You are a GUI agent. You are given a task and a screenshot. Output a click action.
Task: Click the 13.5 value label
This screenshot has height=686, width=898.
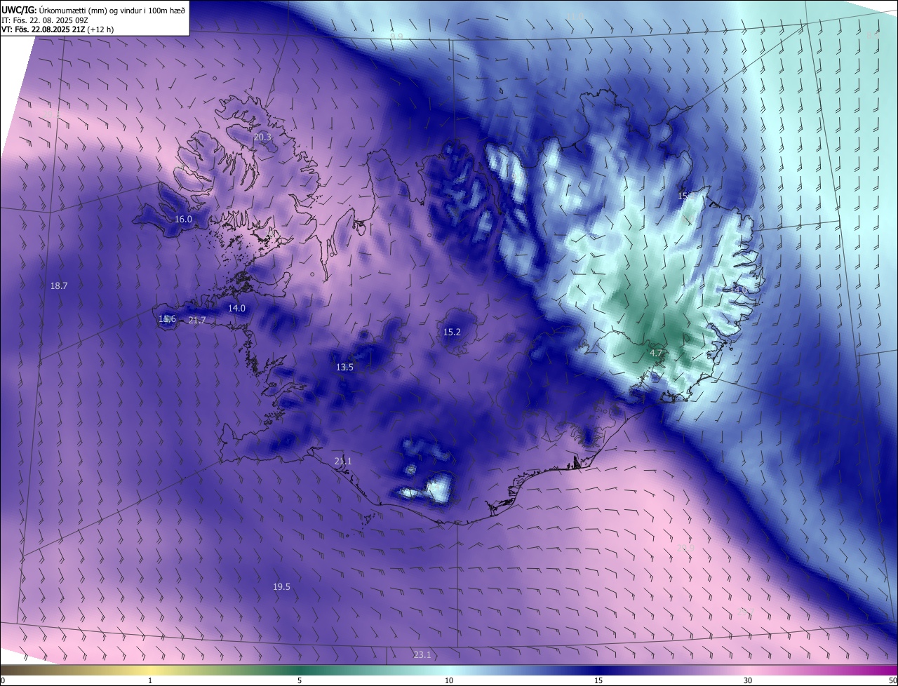coord(344,368)
